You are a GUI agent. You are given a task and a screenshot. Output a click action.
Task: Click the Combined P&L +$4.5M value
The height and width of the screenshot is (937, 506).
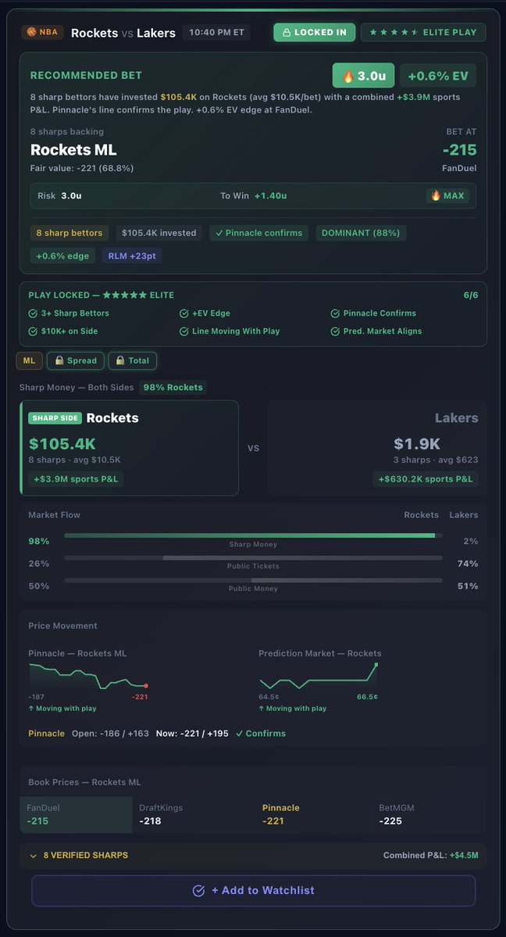click(x=464, y=856)
